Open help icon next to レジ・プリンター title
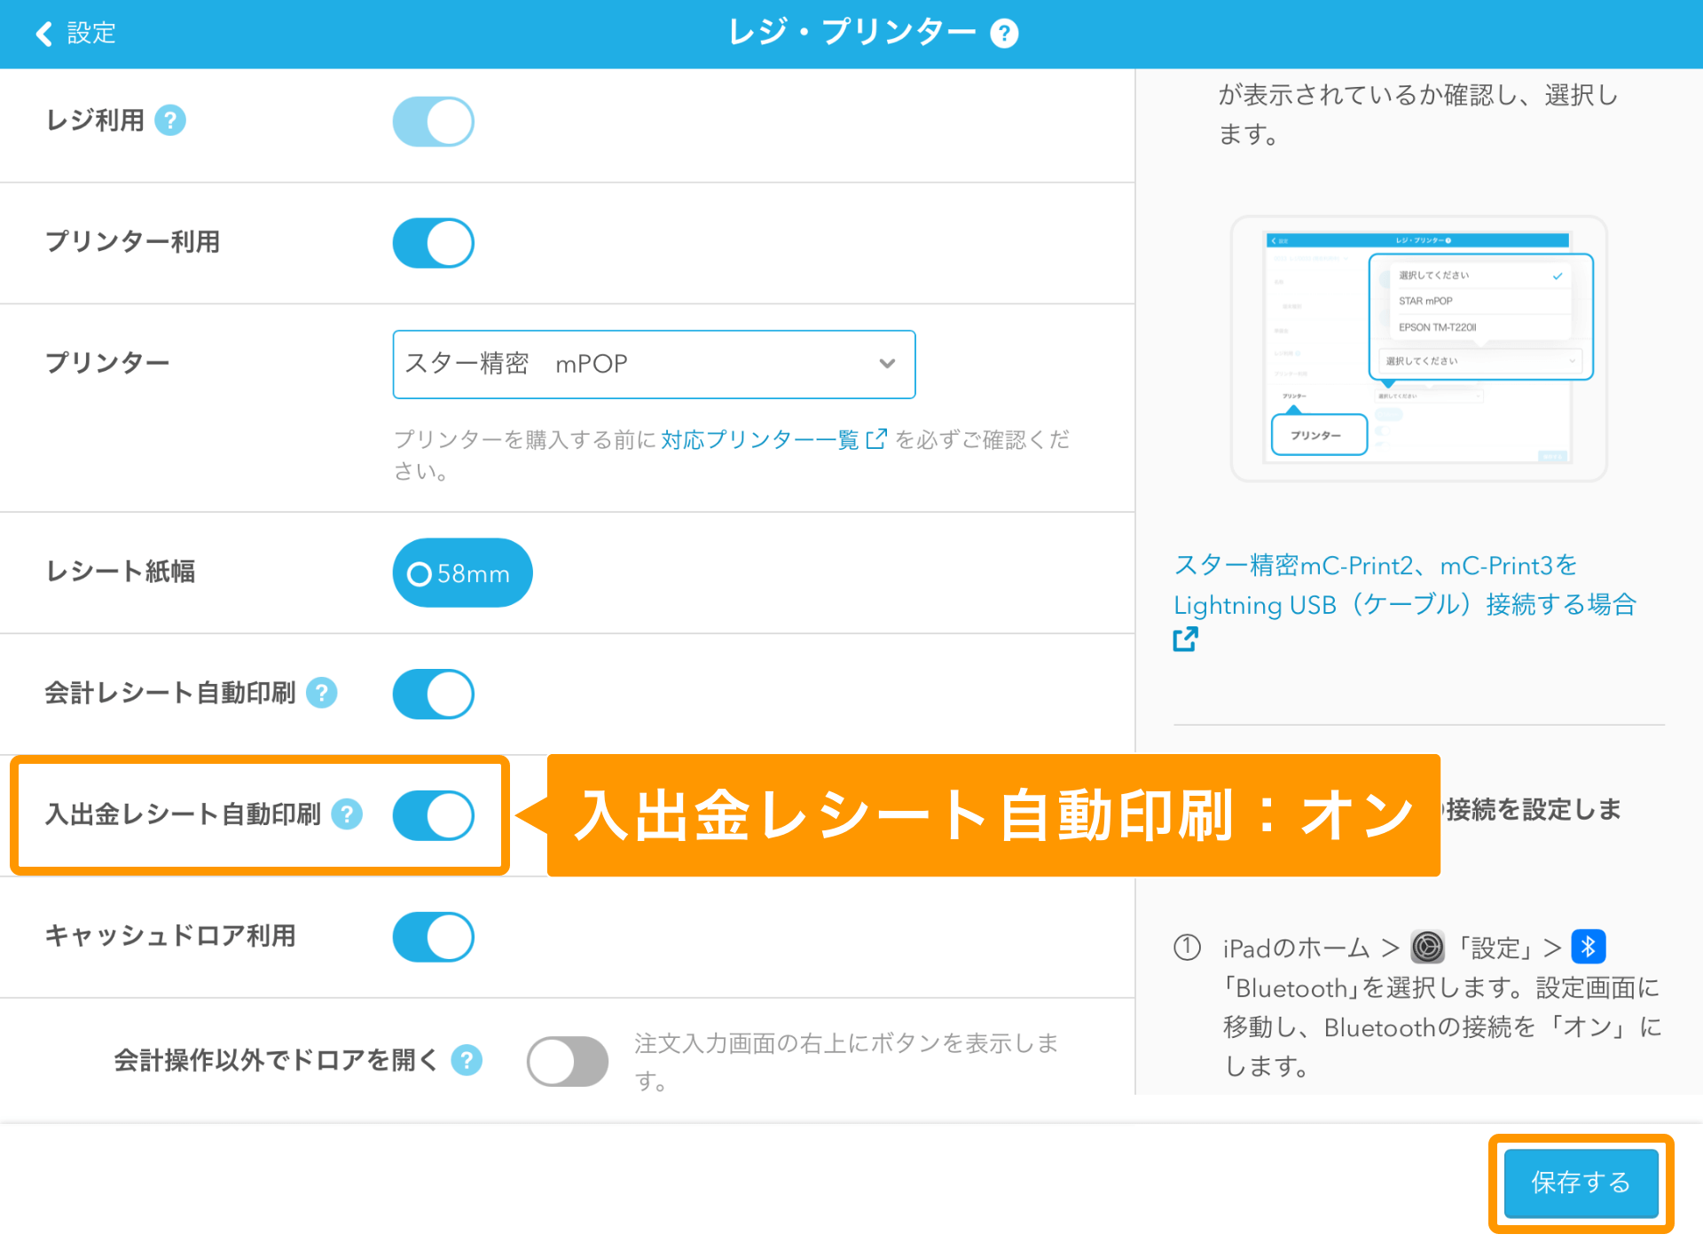This screenshot has width=1703, height=1242. pos(1004,34)
